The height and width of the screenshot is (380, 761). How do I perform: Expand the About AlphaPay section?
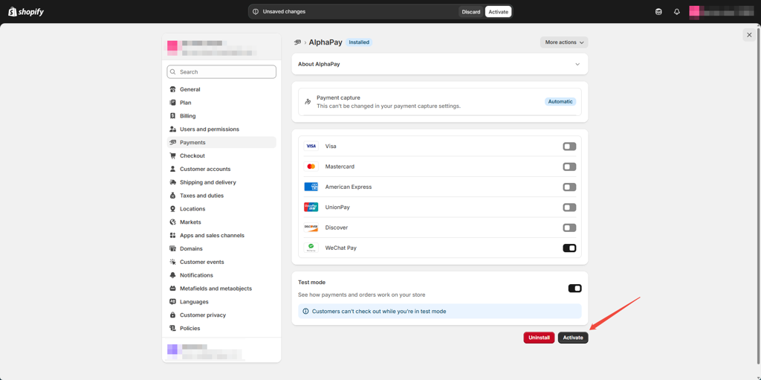[577, 65]
